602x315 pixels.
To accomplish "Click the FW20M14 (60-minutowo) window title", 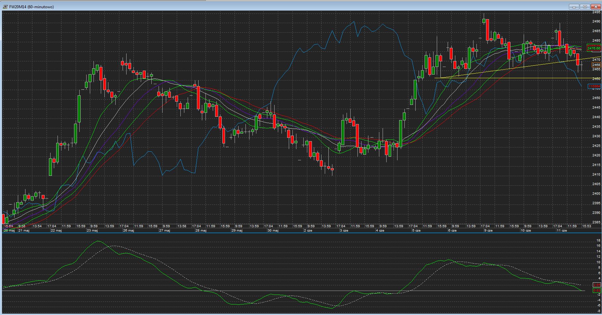I will click(x=31, y=7).
